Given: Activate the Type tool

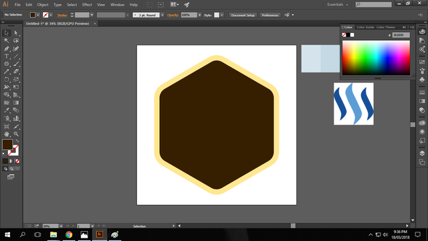Looking at the screenshot, I should tap(6, 56).
